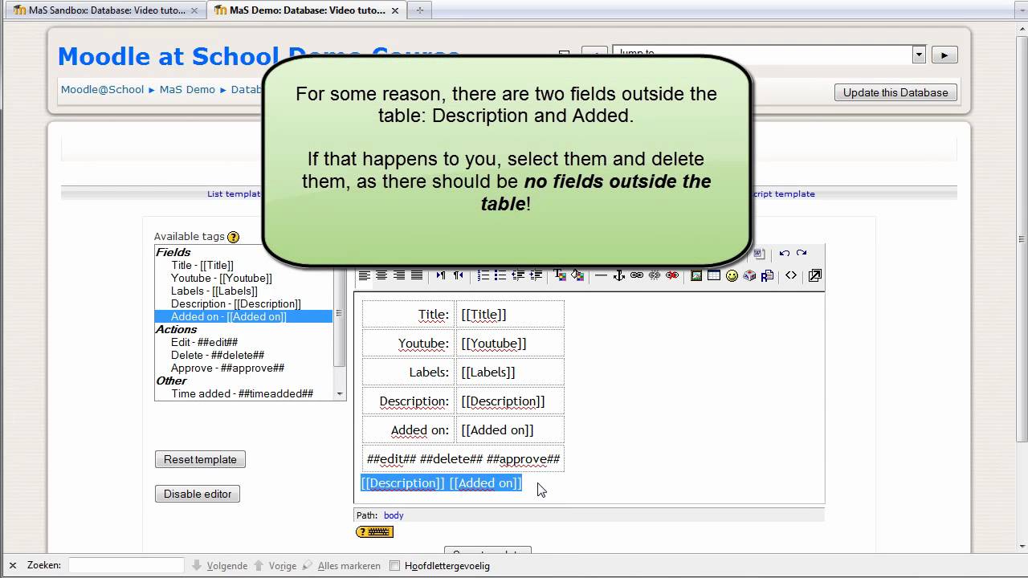
Task: Click the Reset template button
Action: click(200, 459)
